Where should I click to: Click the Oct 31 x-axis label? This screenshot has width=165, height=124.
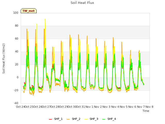[81, 107]
